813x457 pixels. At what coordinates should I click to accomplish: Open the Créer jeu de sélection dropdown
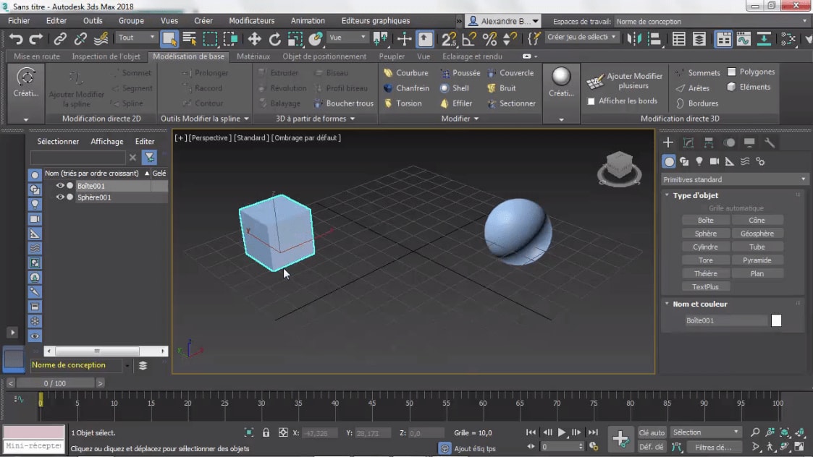[x=581, y=38]
